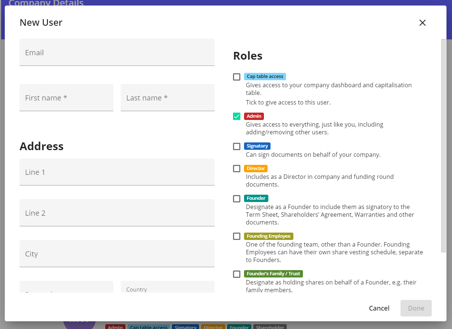Click into the Last name field
Viewport: 452px width, 329px height.
pos(167,98)
